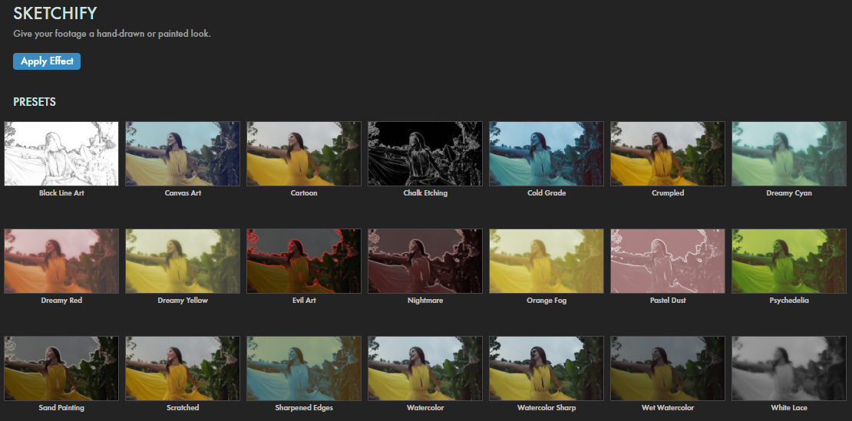
Task: Select the White Lace preset thumbnail
Action: click(x=789, y=368)
